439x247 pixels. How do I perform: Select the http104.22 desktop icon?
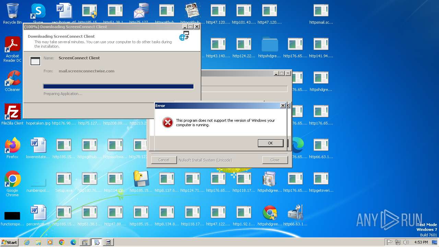[115, 182]
